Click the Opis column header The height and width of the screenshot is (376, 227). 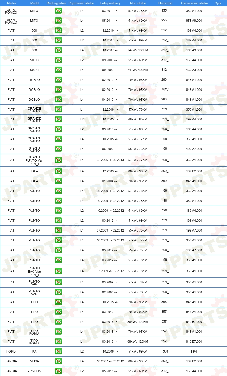point(218,3)
